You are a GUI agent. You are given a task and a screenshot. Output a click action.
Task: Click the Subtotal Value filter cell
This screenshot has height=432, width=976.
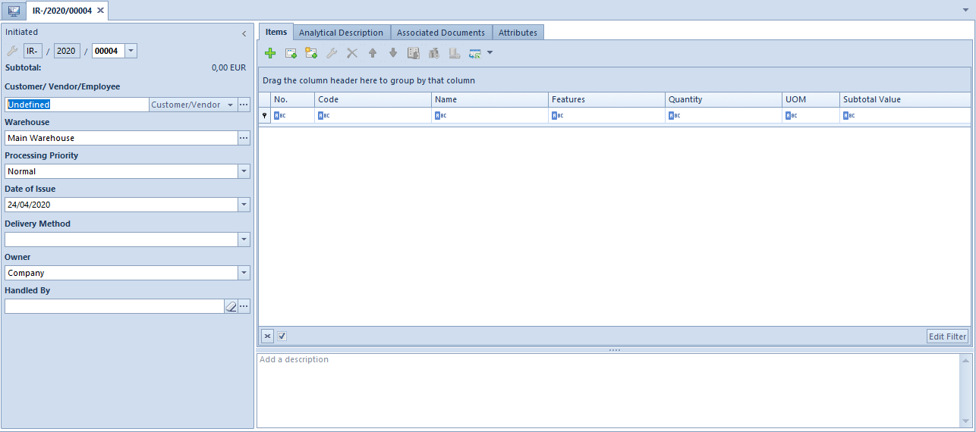tap(905, 115)
